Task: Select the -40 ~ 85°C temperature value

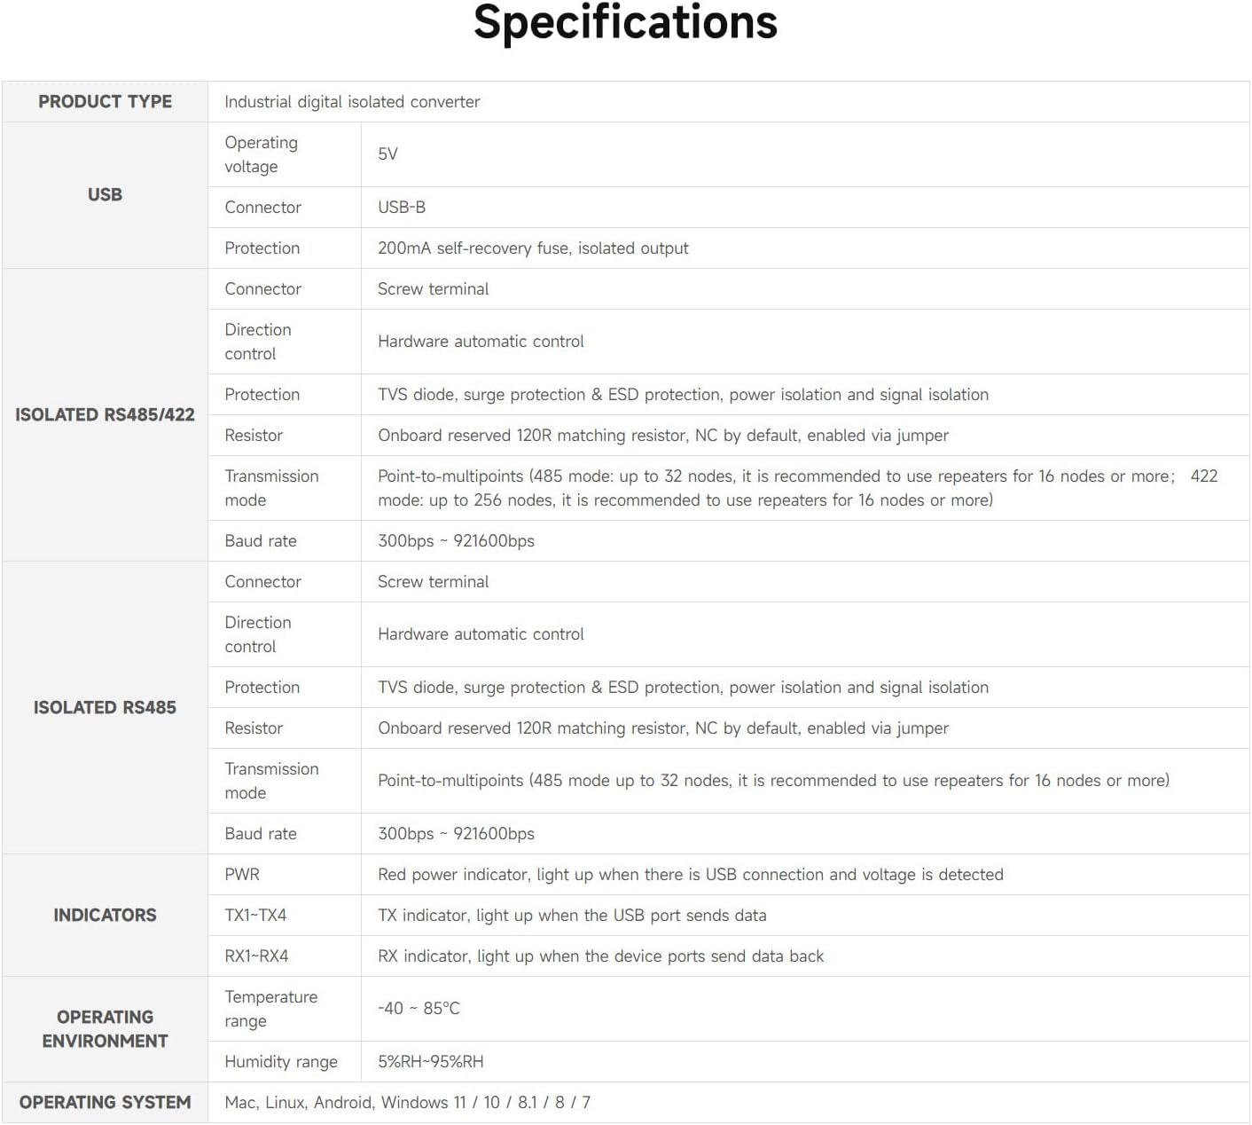Action: (x=419, y=1009)
